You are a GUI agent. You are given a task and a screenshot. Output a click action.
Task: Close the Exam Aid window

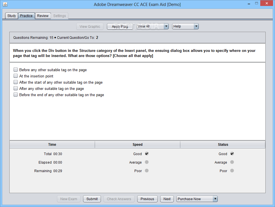click(267, 3)
